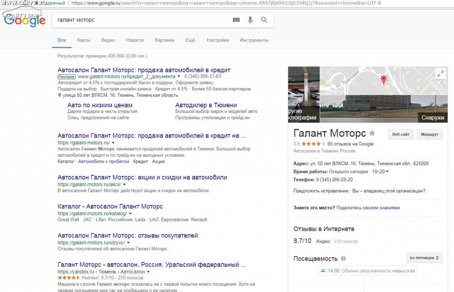Click the Веб-сайт button
454x292 pixels.
pyautogui.click(x=401, y=134)
